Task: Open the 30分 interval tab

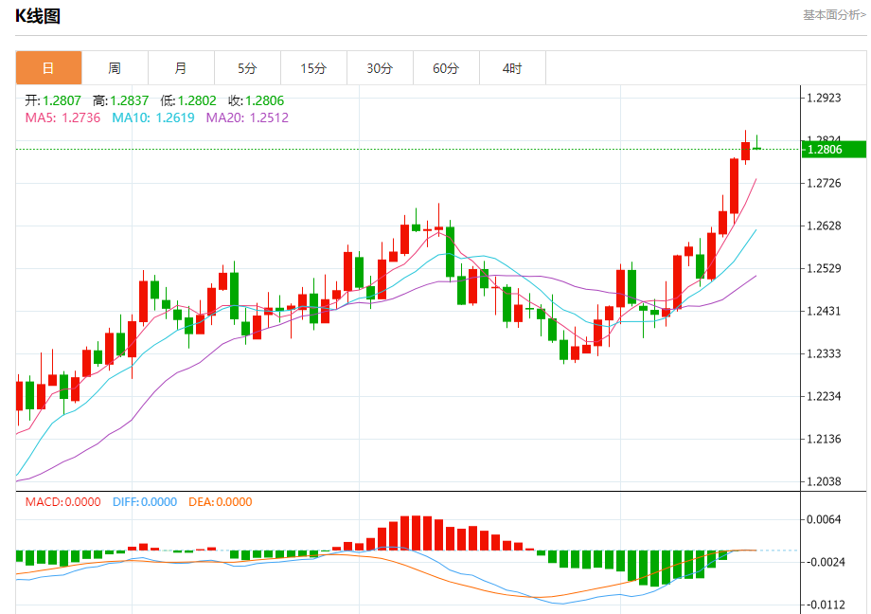Action: click(x=380, y=68)
